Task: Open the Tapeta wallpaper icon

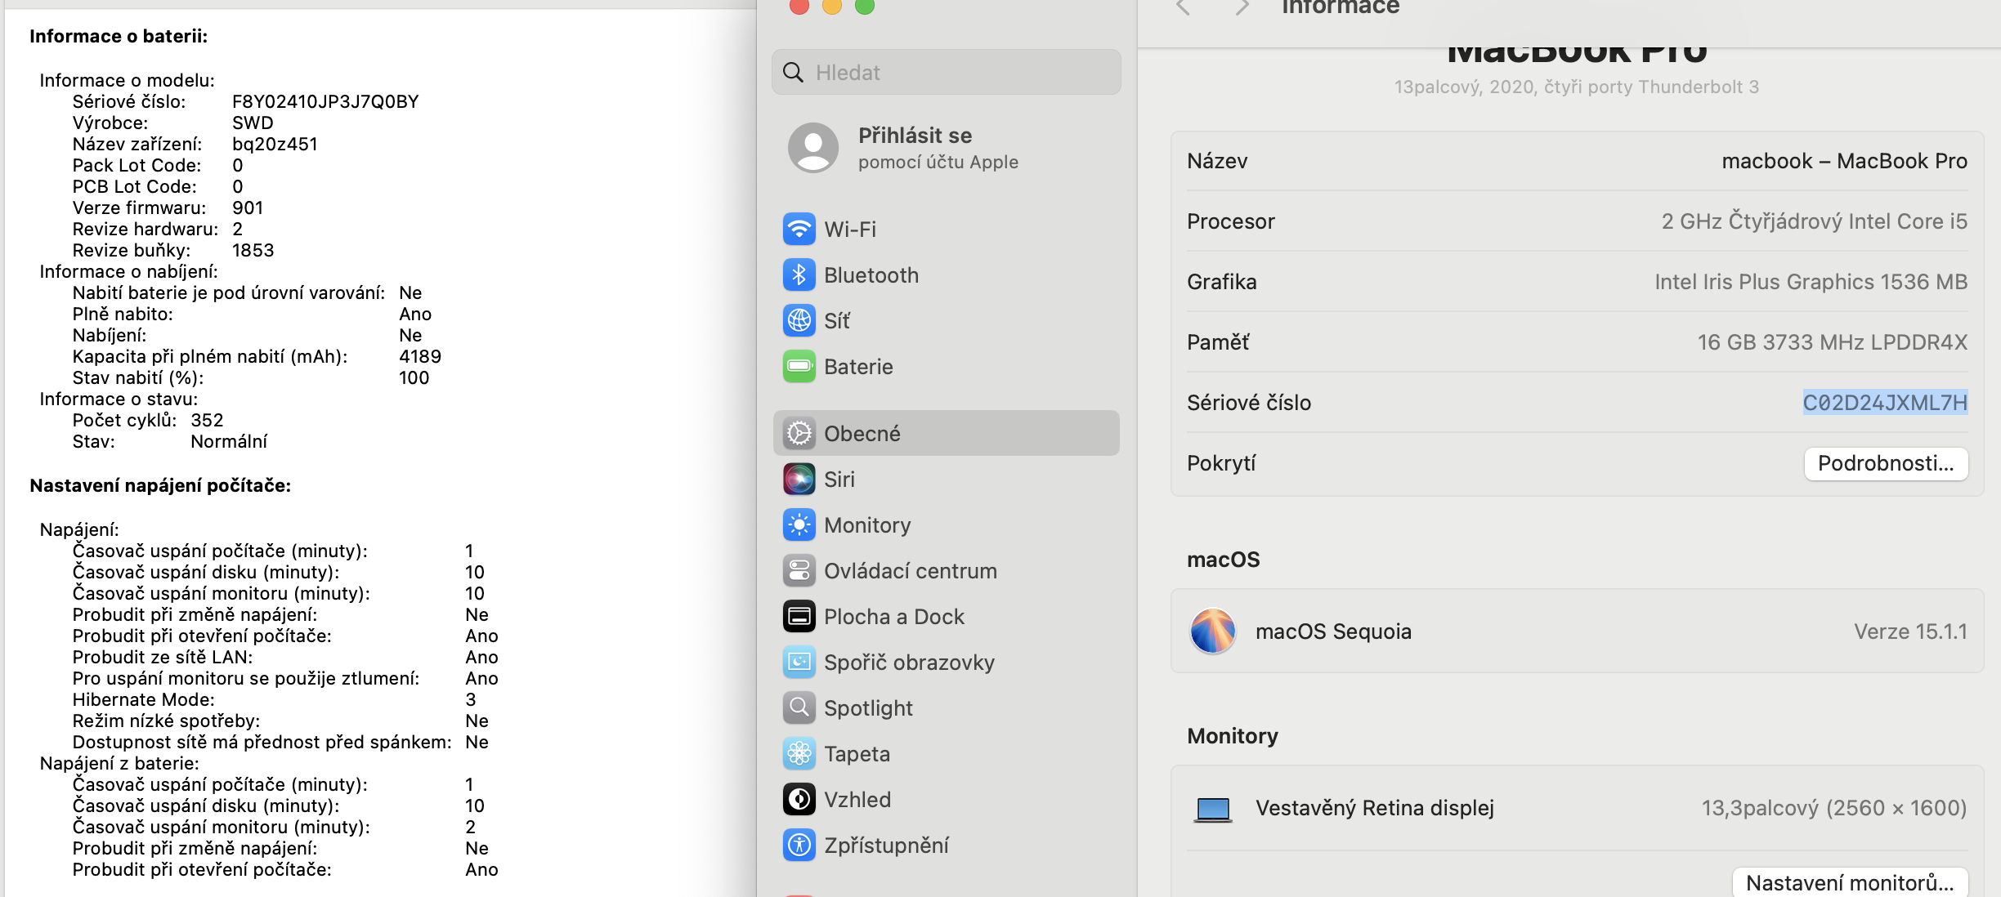Action: click(x=799, y=754)
